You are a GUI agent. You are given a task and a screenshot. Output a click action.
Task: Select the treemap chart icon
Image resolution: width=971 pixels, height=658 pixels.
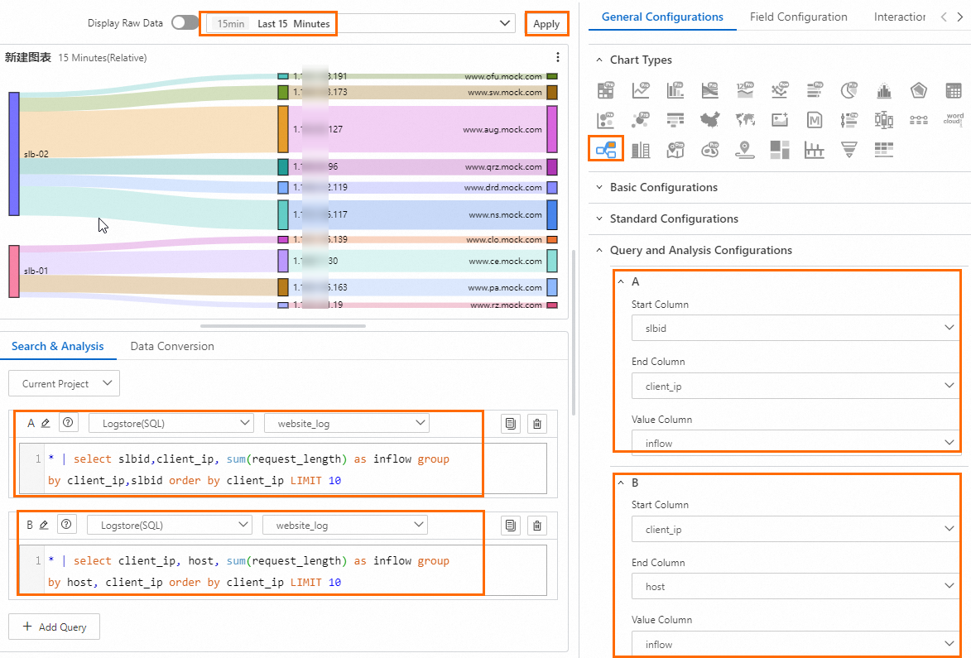tap(780, 149)
